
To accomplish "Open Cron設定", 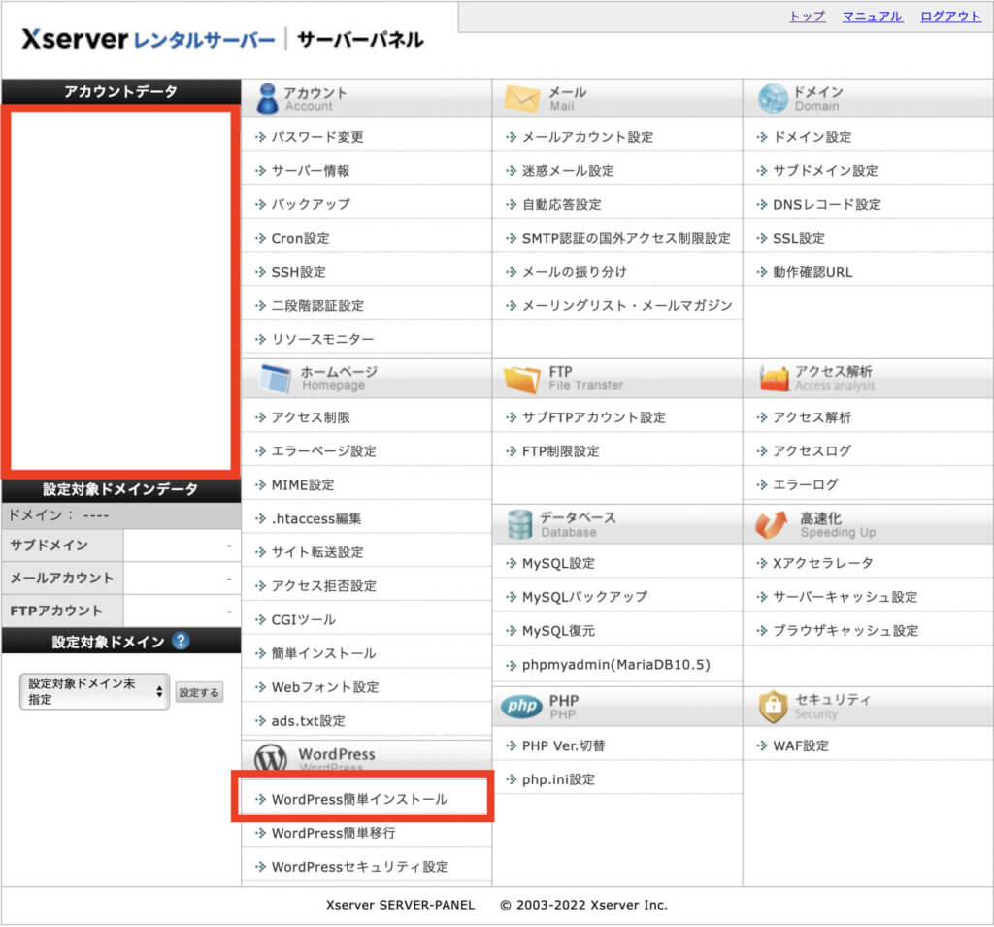I will [301, 239].
